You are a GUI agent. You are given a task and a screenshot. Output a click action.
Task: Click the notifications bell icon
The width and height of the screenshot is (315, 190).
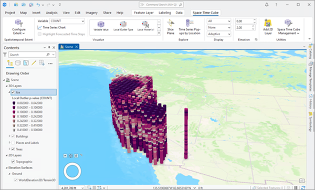coord(267,5)
